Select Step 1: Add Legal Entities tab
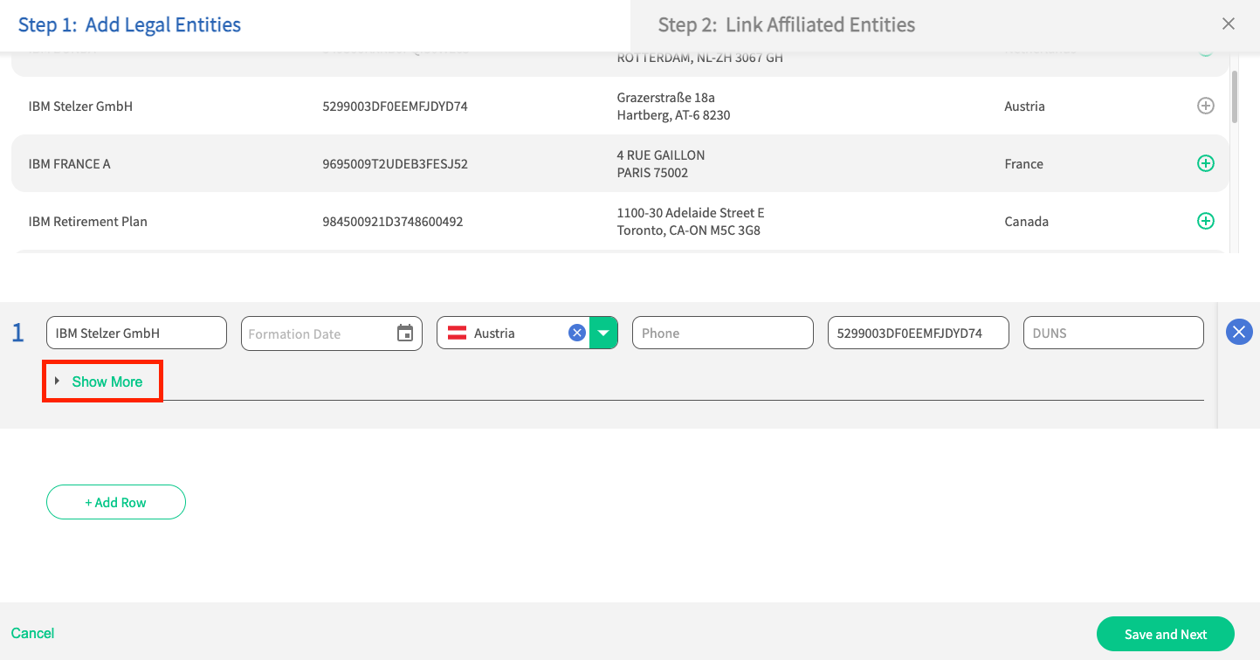This screenshot has width=1260, height=660. (x=129, y=24)
